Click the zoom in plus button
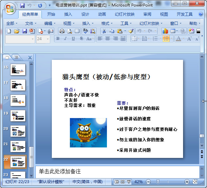207x188 pixels. click(187, 182)
